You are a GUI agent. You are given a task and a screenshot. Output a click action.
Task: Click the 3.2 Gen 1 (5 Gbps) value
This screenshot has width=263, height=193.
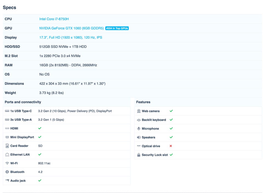click(x=51, y=120)
